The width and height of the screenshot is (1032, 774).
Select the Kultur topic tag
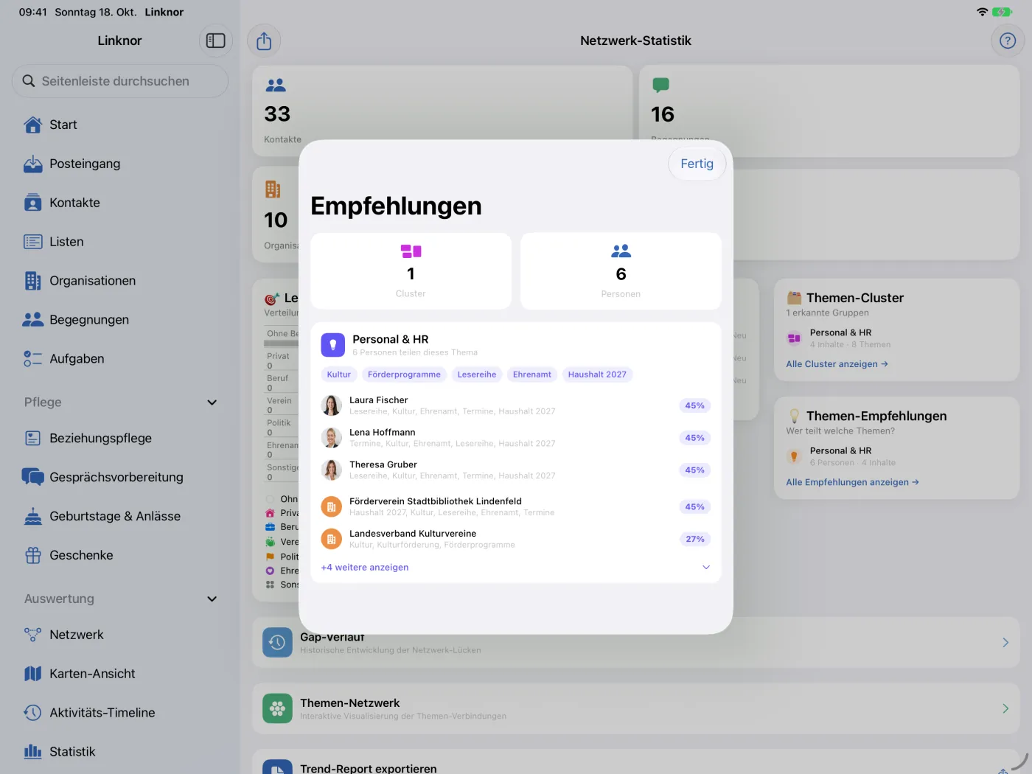339,374
